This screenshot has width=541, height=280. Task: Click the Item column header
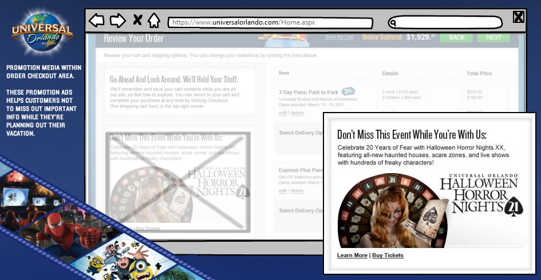[x=283, y=73]
